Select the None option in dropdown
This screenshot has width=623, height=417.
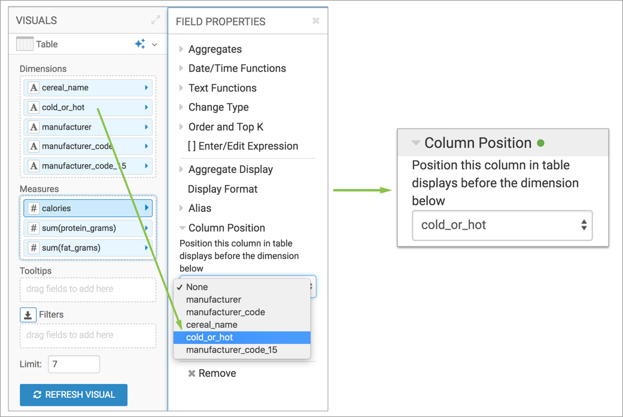197,287
